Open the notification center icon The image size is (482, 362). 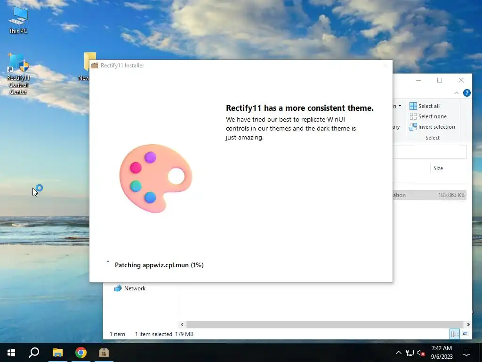coord(466,353)
